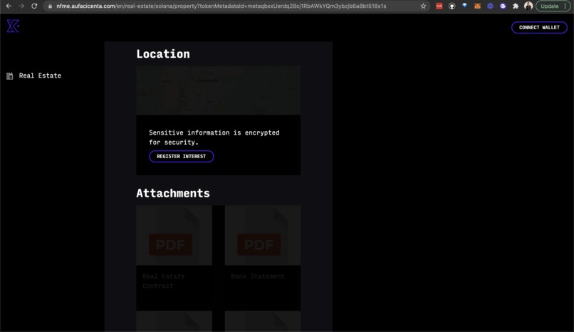
Task: Open the MetaMask fox extension
Action: [477, 6]
